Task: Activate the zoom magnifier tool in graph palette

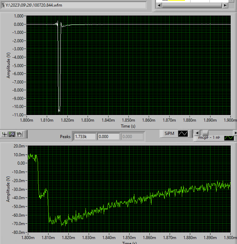Action: [x=12, y=134]
